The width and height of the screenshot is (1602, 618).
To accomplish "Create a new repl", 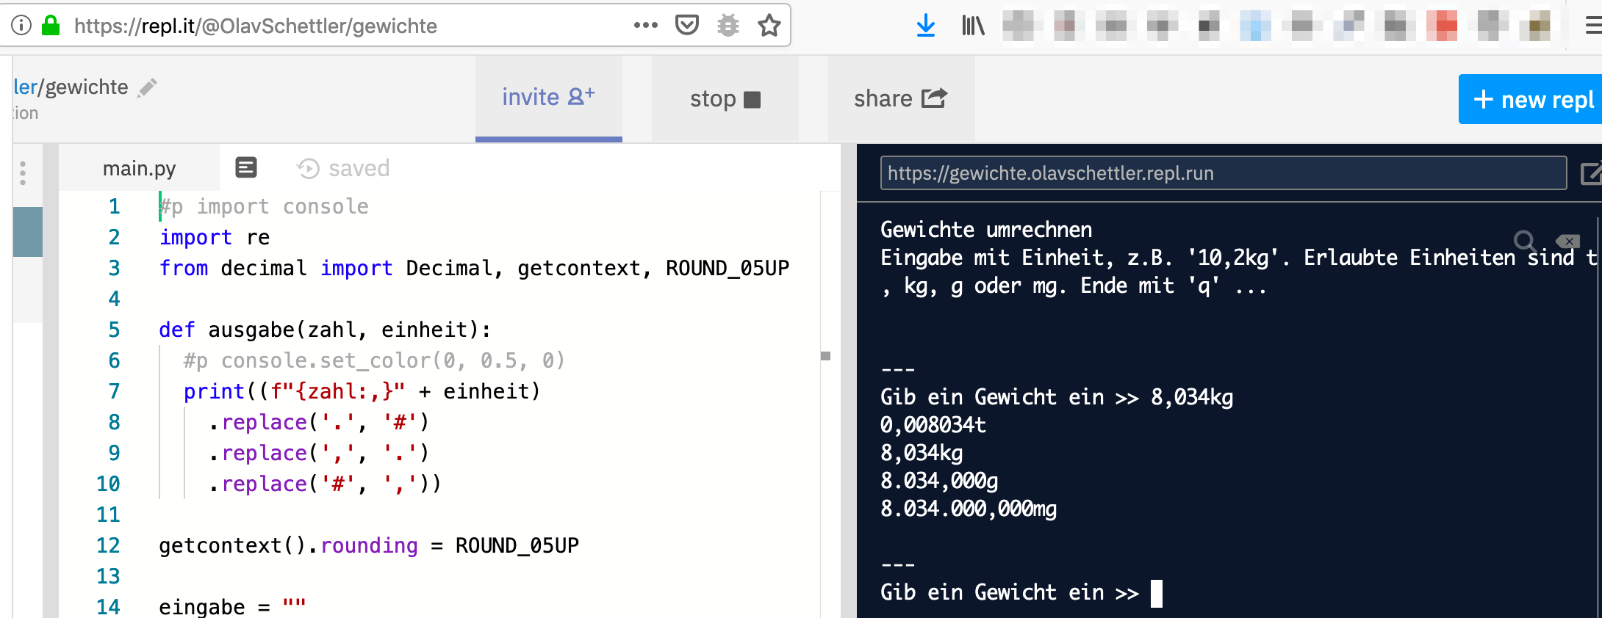I will 1531,99.
